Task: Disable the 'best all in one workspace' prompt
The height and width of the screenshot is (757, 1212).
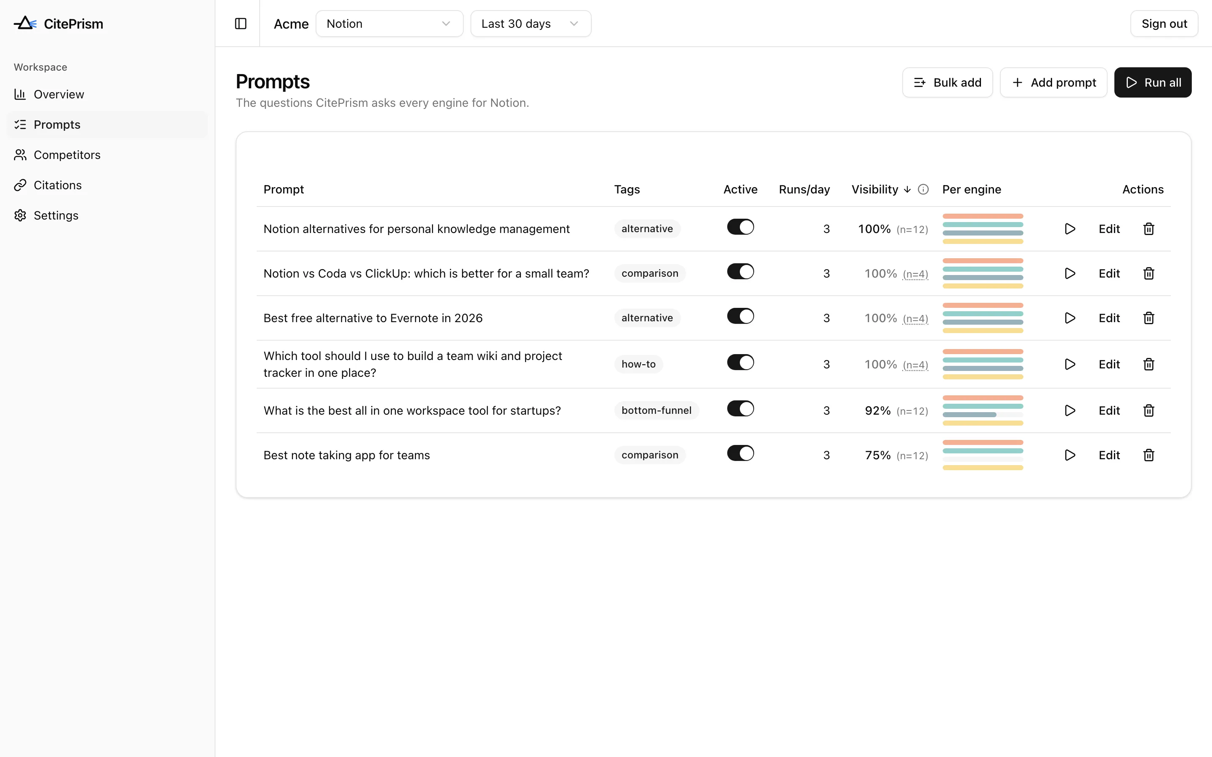Action: click(x=740, y=408)
